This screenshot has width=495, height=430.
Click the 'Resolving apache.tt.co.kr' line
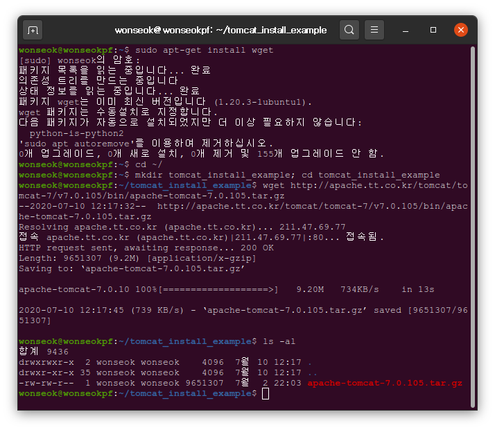coord(182,227)
